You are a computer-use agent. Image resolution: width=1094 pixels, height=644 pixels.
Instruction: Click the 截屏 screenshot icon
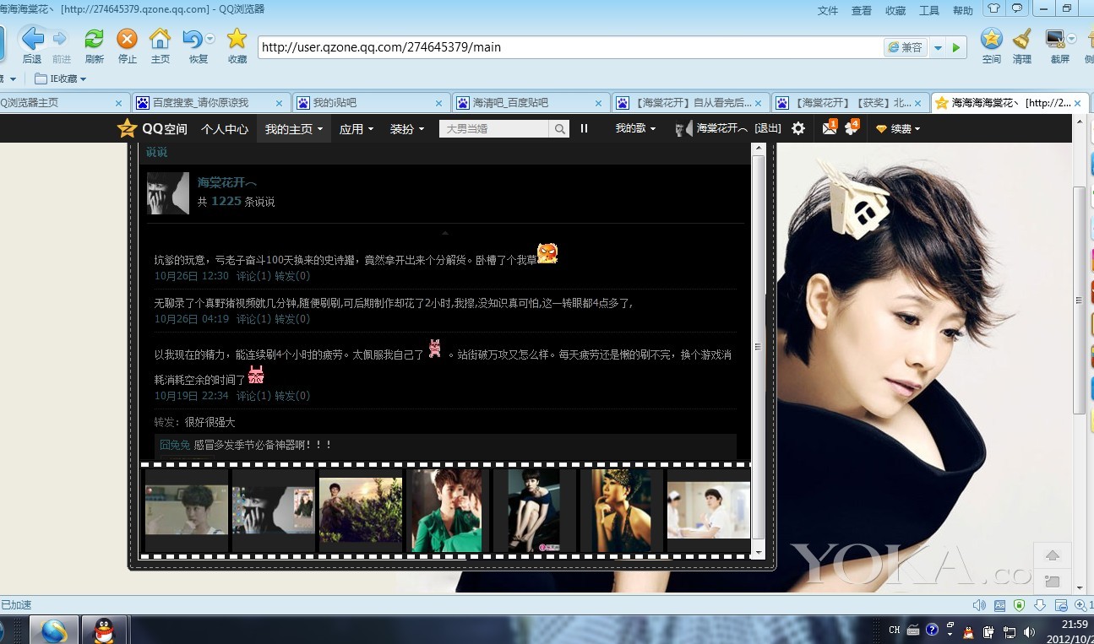(x=1055, y=39)
